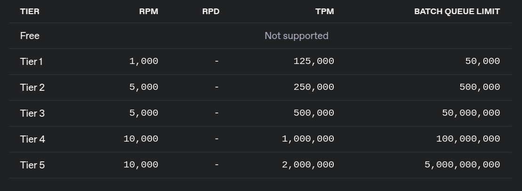Click the RPD column header
This screenshot has width=522, height=191.
click(x=211, y=11)
